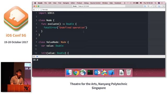The image size is (167, 94).
Task: Open the Product menu
Action: [79, 3]
